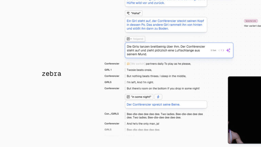Click the video preview thumbnail
261x147 pixels.
click(244, 110)
